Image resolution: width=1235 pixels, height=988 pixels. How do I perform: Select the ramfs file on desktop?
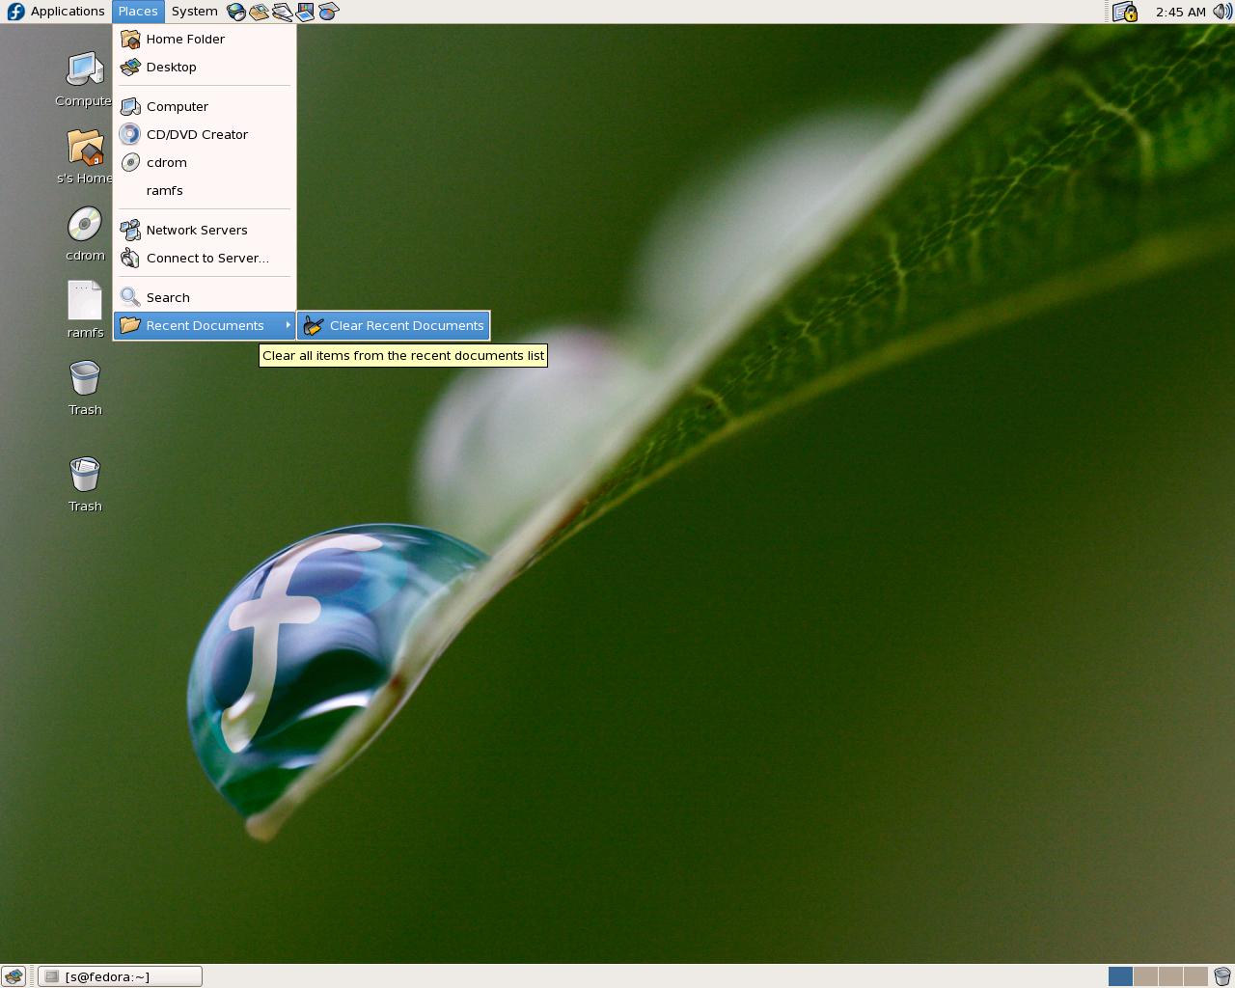point(85,311)
